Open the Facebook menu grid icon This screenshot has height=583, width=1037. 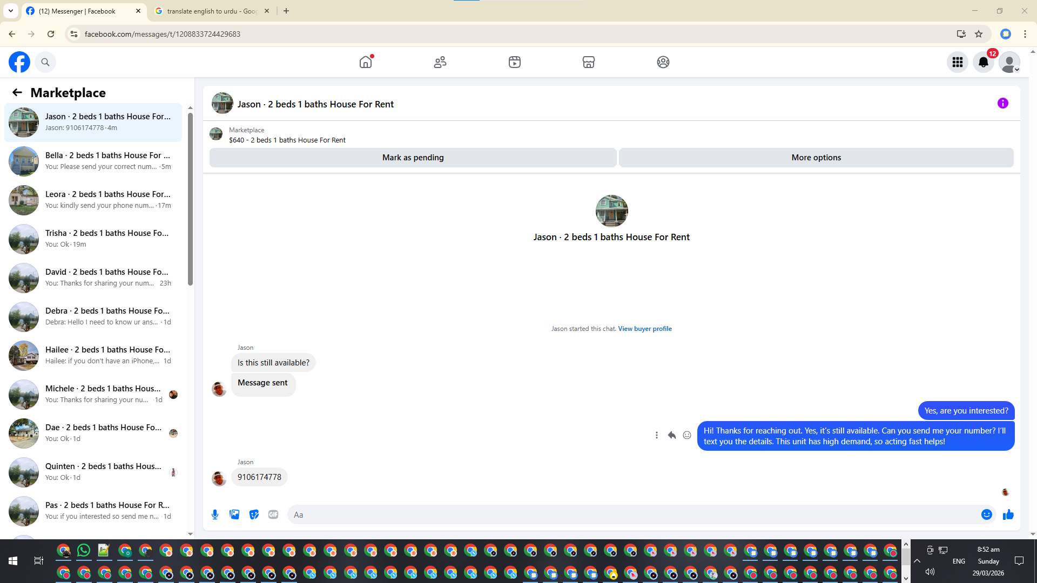click(x=958, y=62)
